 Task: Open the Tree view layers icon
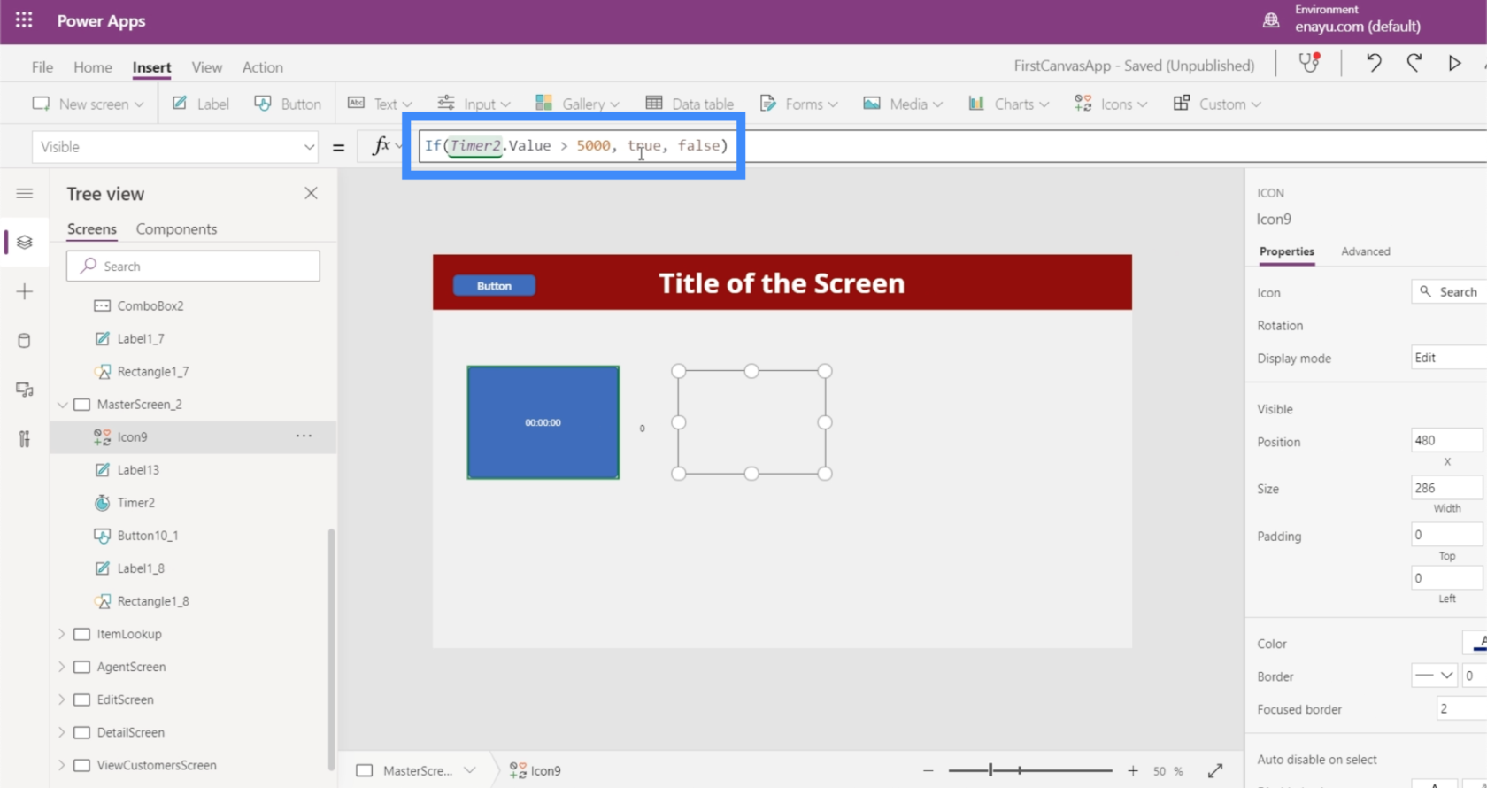[x=25, y=242]
